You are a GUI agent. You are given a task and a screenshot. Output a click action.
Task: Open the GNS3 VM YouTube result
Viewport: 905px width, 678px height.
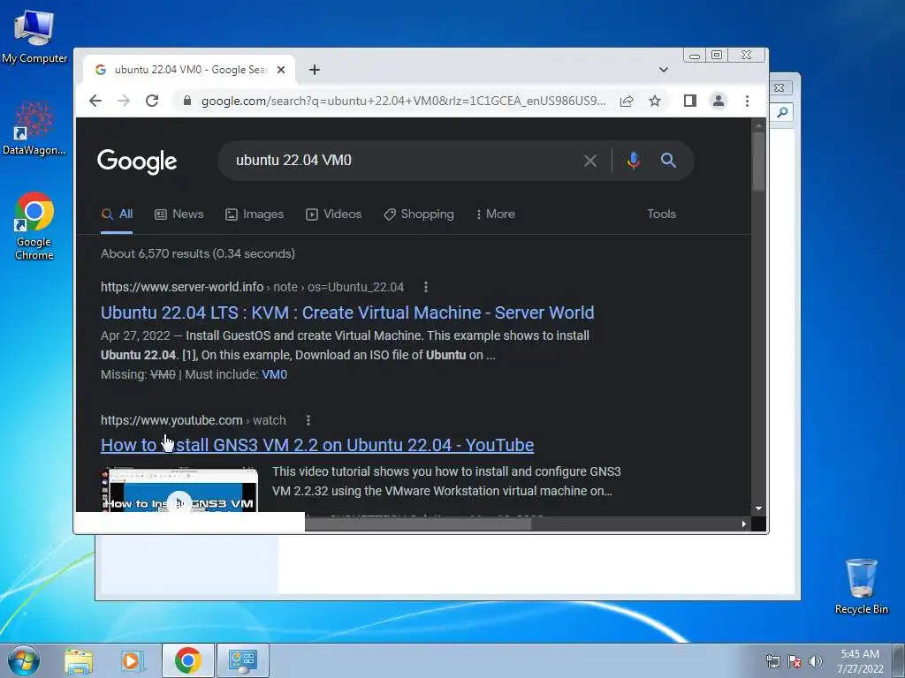[317, 445]
